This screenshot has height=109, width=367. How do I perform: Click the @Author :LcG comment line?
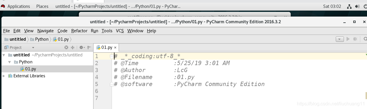click(151, 70)
